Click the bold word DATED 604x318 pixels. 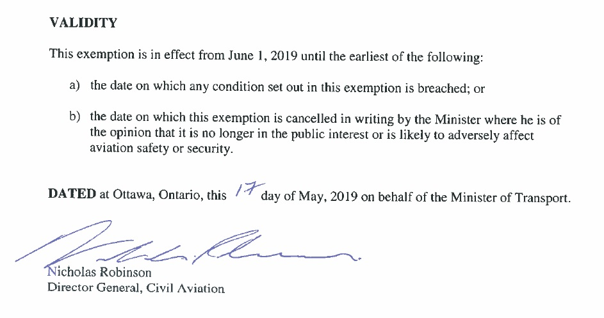(72, 195)
